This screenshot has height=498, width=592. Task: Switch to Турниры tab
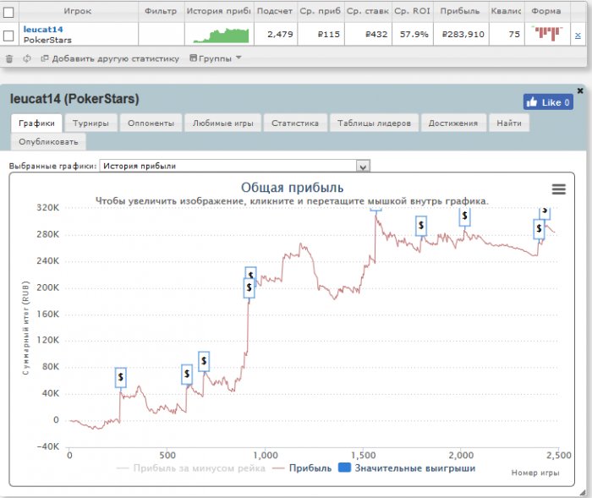tap(90, 123)
